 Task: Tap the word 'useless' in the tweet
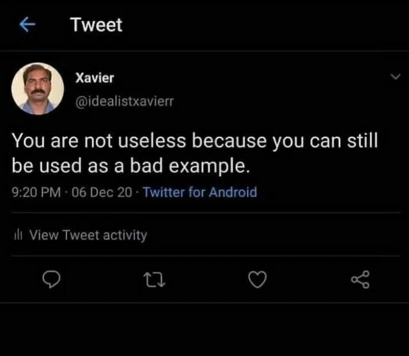152,141
